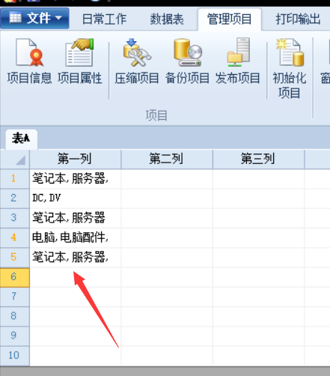Image resolution: width=330 pixels, height=376 pixels.
Task: Click the 项目属性 project properties icon
Action: [x=80, y=61]
